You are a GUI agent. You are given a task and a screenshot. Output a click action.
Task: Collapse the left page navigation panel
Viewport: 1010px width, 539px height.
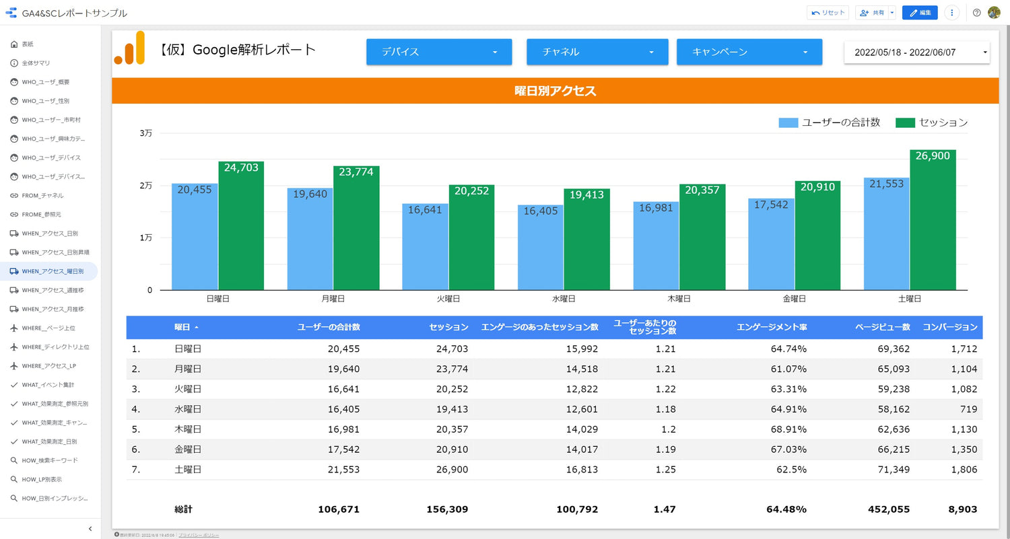90,529
